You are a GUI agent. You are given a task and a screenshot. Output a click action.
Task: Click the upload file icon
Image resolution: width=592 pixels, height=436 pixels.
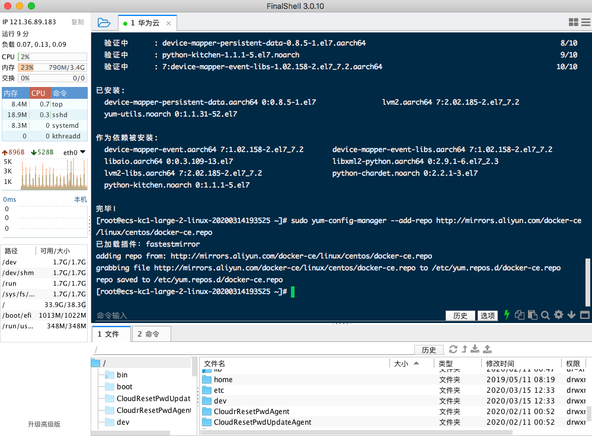click(488, 349)
